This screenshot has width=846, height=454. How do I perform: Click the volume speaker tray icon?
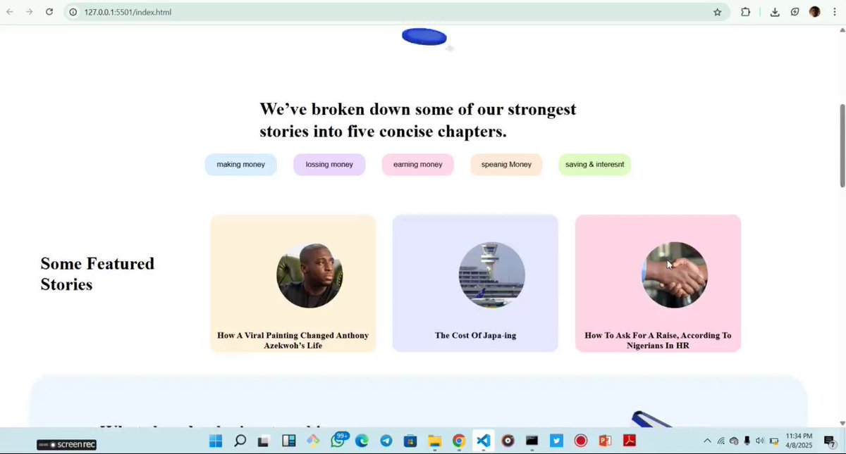(x=760, y=441)
